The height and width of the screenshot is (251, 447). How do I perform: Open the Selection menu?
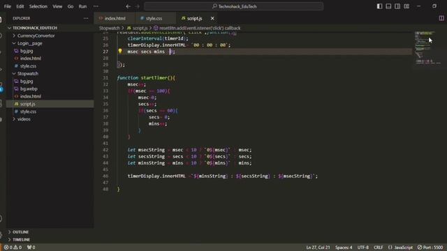[38, 6]
